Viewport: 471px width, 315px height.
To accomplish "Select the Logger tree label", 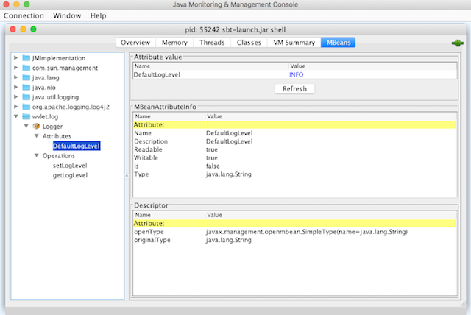I will (x=52, y=127).
